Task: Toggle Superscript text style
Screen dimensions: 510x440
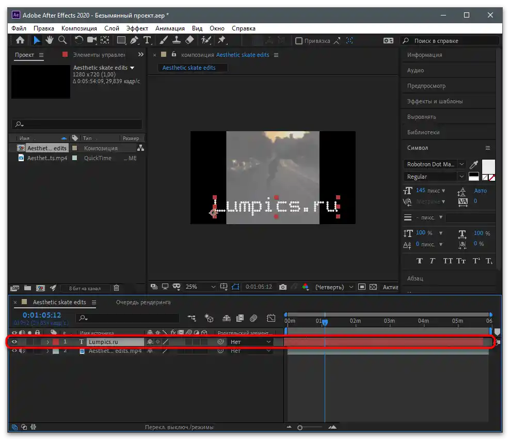Action: pos(476,261)
